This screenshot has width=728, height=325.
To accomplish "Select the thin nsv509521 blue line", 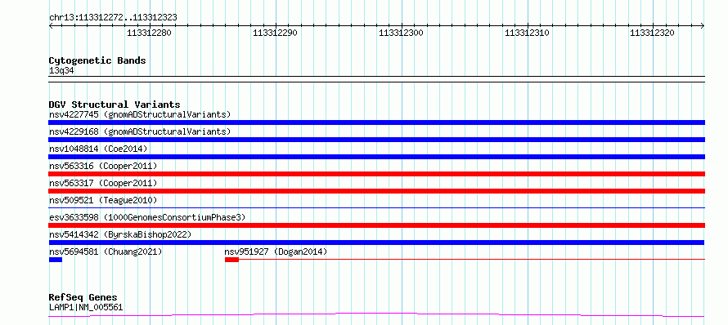I will point(376,207).
